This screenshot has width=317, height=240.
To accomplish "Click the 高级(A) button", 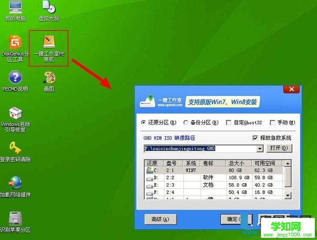I will [x=160, y=219].
